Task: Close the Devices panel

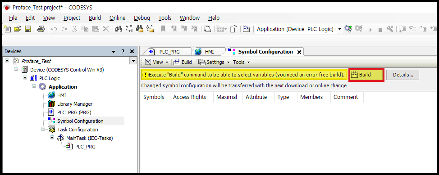Action: pyautogui.click(x=132, y=51)
